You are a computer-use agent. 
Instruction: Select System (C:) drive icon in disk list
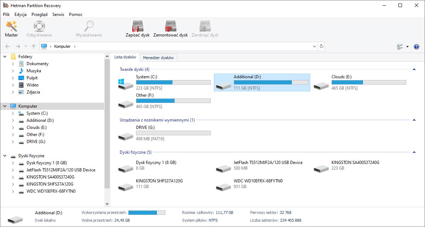(x=126, y=84)
